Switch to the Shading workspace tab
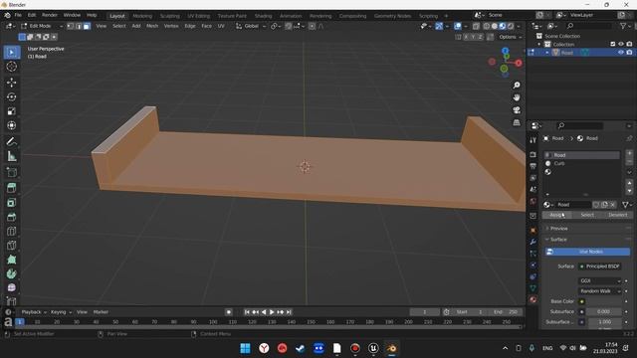 (x=263, y=16)
